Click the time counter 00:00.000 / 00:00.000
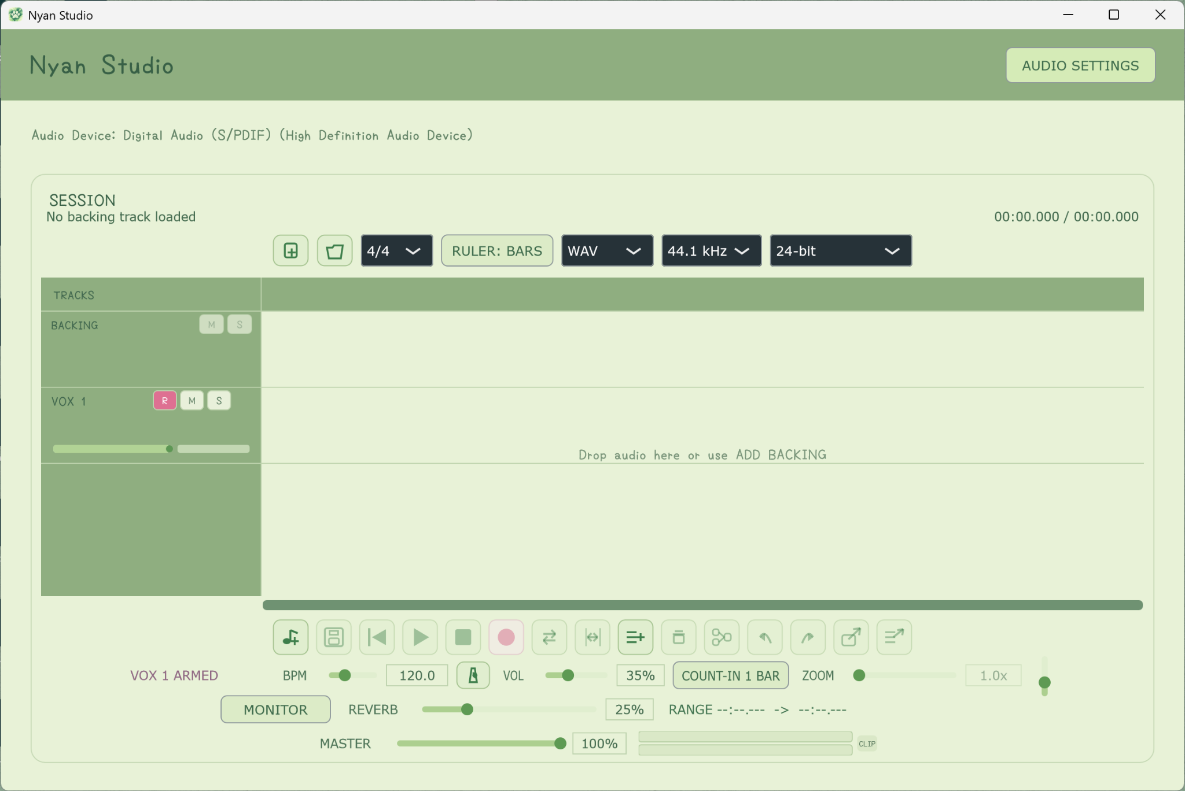Image resolution: width=1185 pixels, height=791 pixels. click(1066, 217)
